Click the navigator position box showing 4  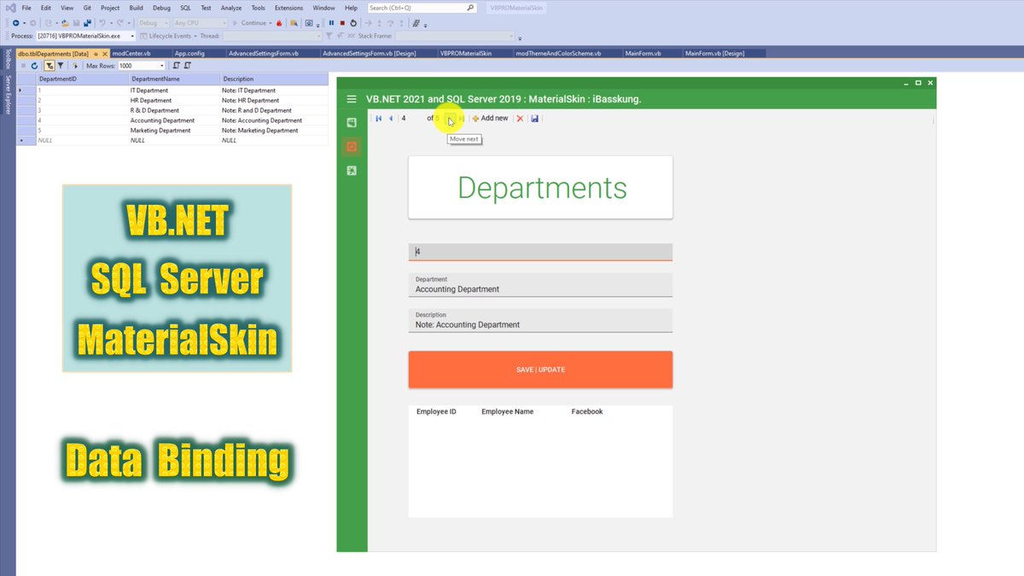[411, 119]
